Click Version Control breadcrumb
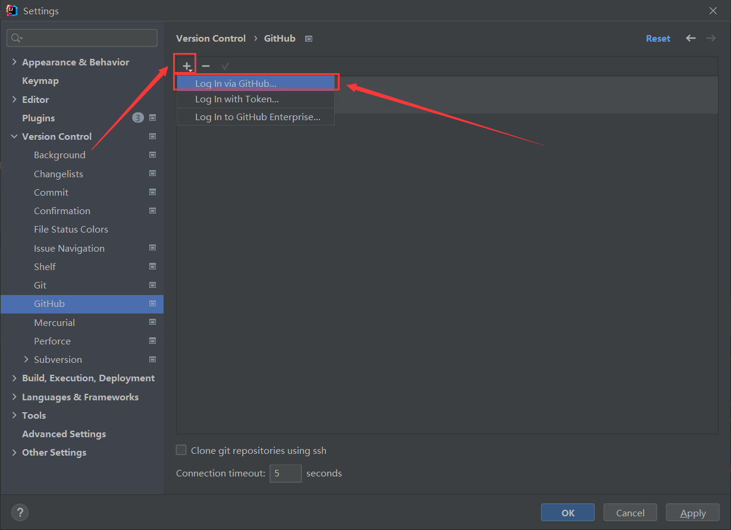 (x=211, y=38)
